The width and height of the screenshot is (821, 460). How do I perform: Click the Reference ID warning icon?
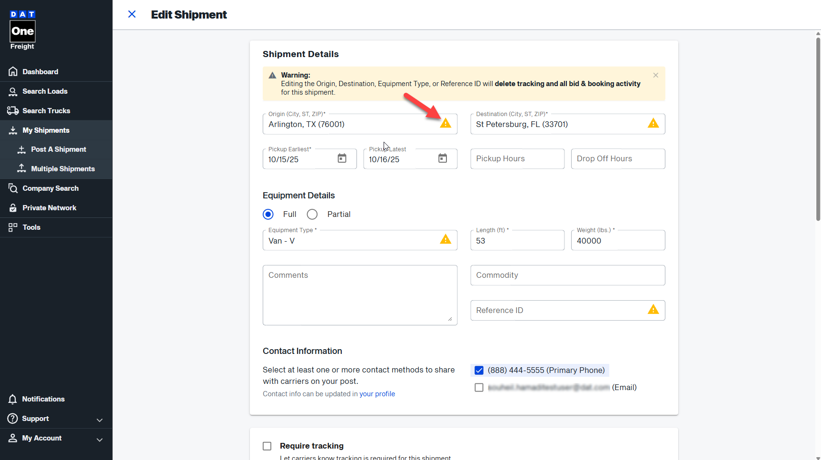coord(653,310)
